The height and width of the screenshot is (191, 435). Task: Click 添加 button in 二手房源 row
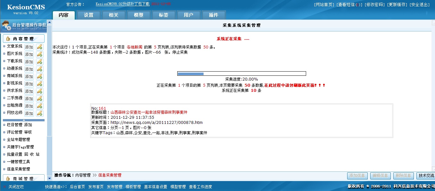(29, 99)
